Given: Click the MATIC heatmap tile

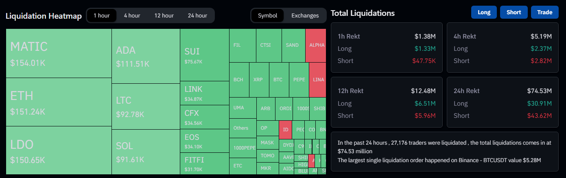Looking at the screenshot, I should (x=59, y=53).
